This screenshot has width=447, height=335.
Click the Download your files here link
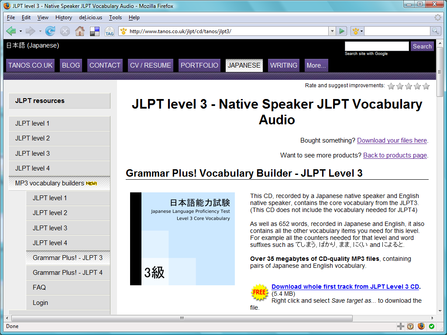click(x=392, y=140)
